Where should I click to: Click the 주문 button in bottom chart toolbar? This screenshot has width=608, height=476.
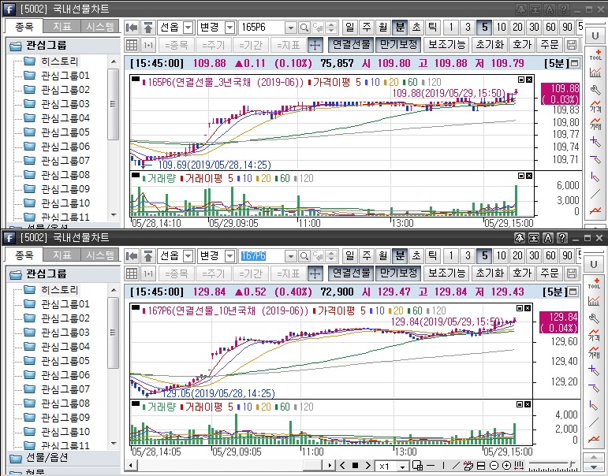[x=550, y=273]
